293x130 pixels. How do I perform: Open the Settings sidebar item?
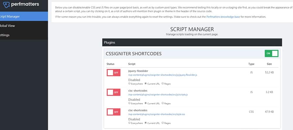click(7, 35)
